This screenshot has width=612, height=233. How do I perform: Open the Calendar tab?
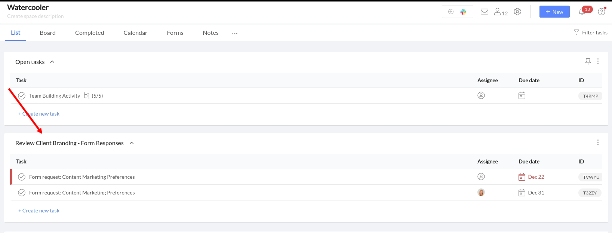click(135, 33)
